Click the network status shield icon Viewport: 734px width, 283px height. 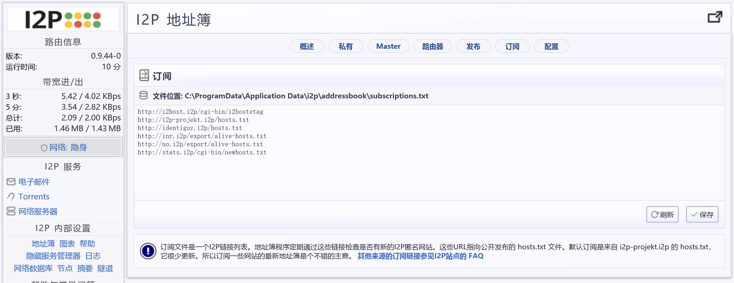tap(44, 148)
